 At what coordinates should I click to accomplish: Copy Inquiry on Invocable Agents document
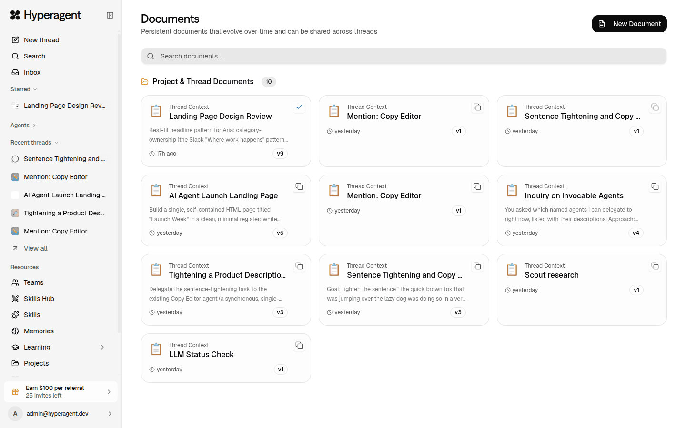[655, 186]
